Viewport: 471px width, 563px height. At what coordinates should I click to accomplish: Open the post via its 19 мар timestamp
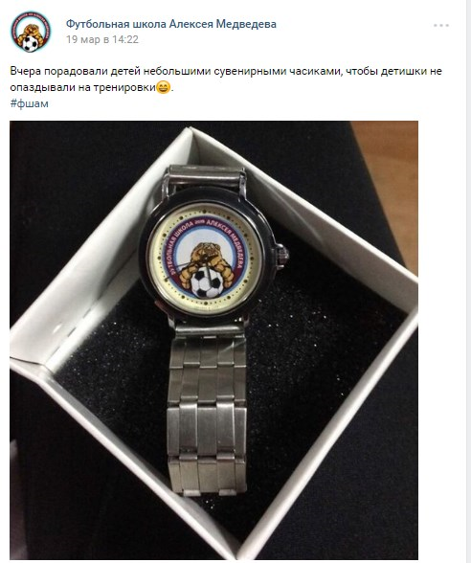(x=102, y=39)
